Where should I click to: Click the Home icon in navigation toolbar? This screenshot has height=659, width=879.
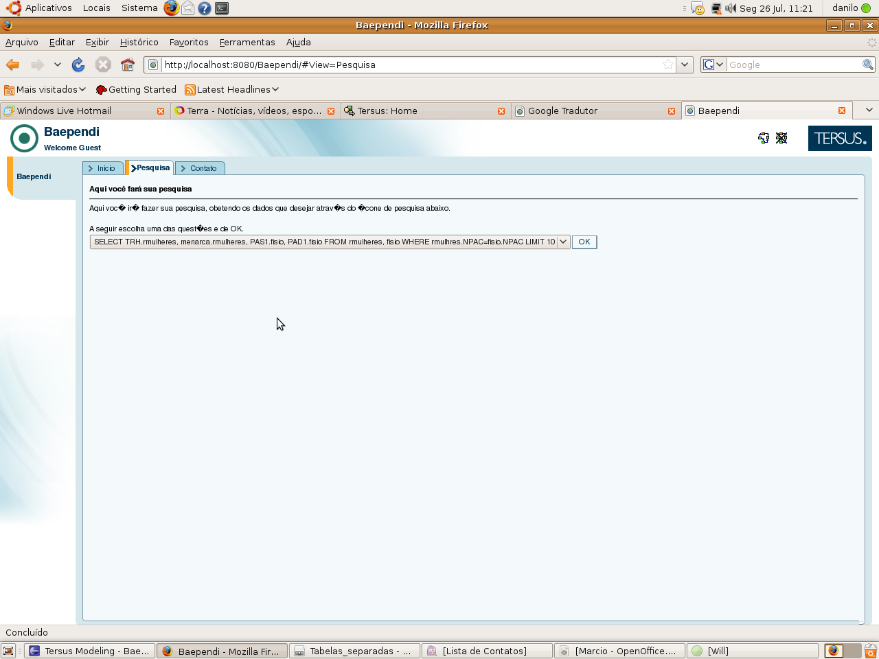point(127,65)
